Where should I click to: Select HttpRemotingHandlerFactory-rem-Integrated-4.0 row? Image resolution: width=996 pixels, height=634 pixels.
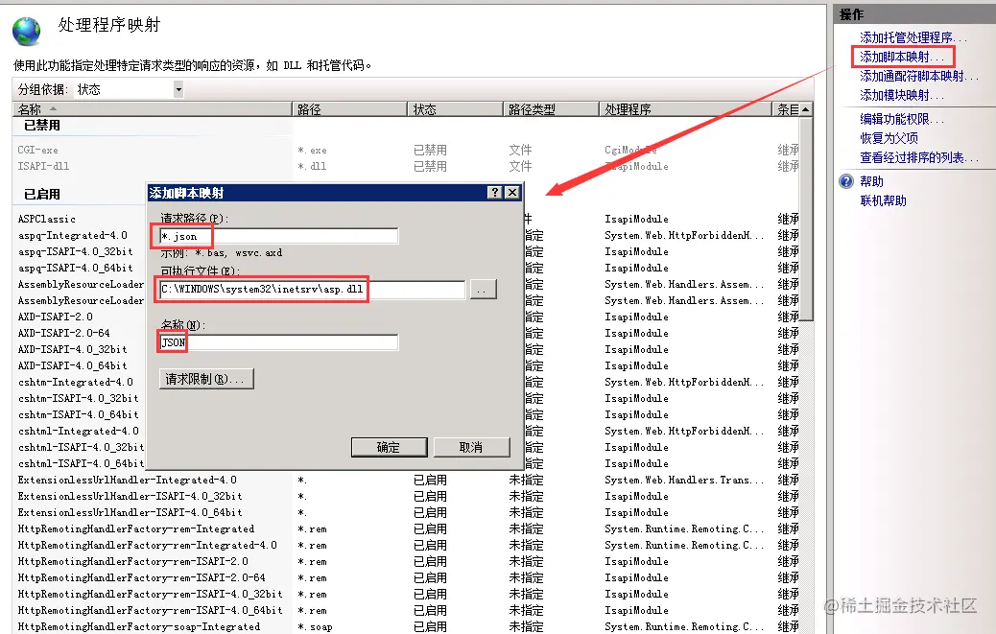tap(407, 545)
